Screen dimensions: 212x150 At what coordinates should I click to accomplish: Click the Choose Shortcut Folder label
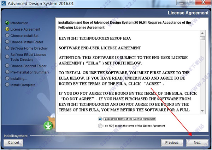click(x=28, y=66)
